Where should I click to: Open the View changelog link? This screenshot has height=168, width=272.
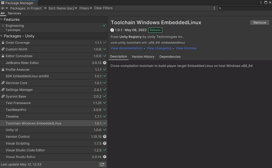[159, 48]
